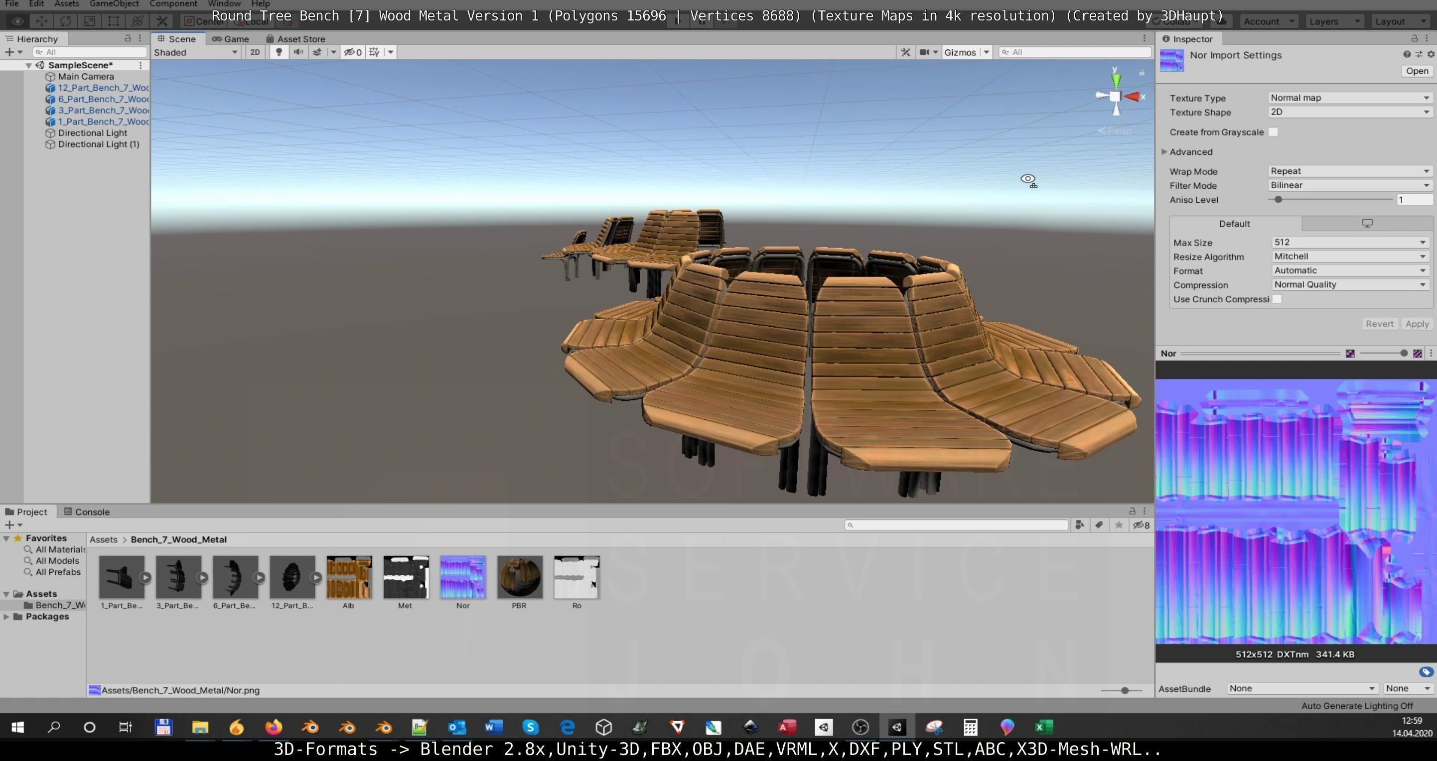Viewport: 1437px width, 761px height.
Task: Open the Assets menu
Action: pos(66,4)
